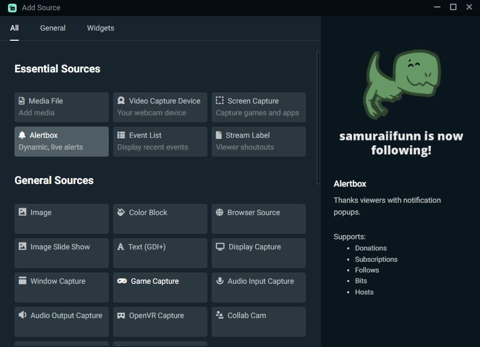Click the Video Capture Device webcam icon

pos(121,100)
